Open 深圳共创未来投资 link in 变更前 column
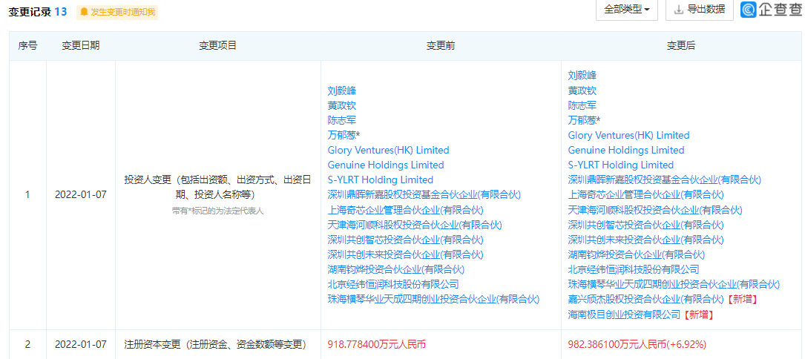805x359 pixels. pos(406,254)
